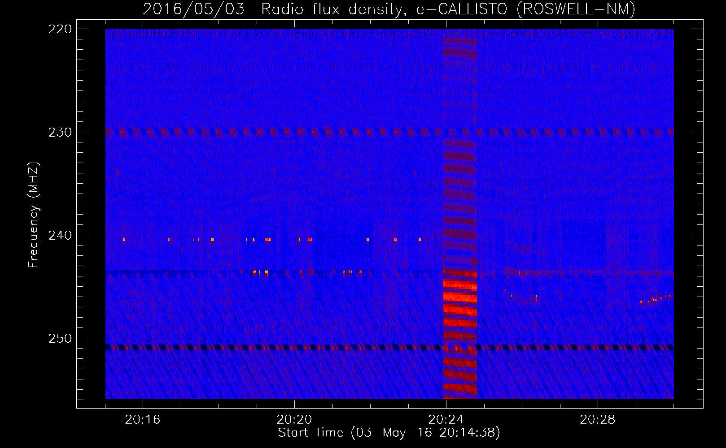Click the 'Frequency (MHZ)' axis label
The height and width of the screenshot is (448, 726).
(34, 215)
